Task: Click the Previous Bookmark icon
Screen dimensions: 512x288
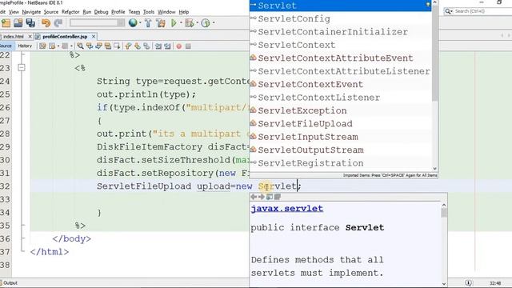Action: (x=128, y=46)
